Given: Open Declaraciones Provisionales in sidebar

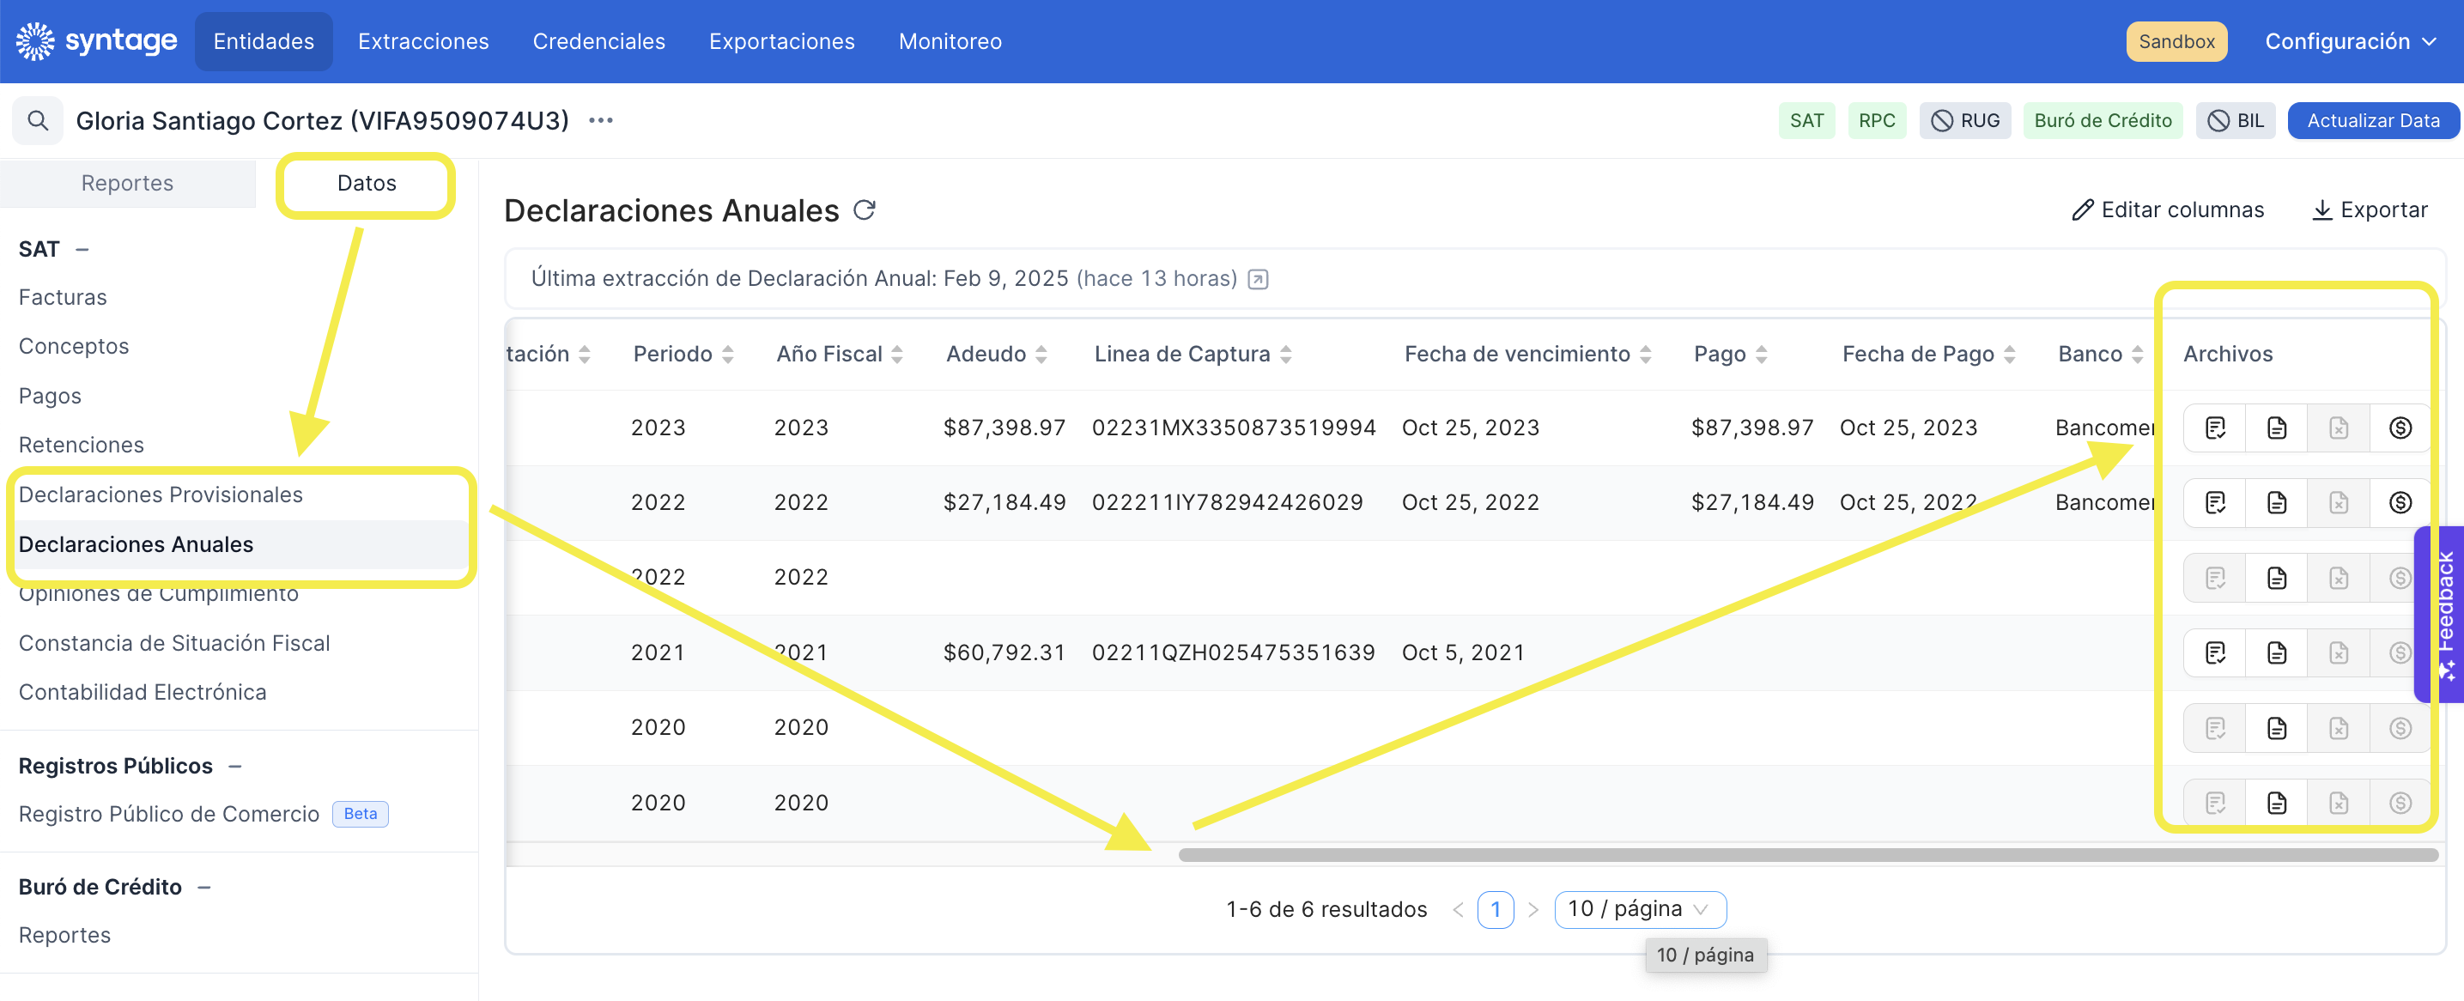Looking at the screenshot, I should point(161,494).
